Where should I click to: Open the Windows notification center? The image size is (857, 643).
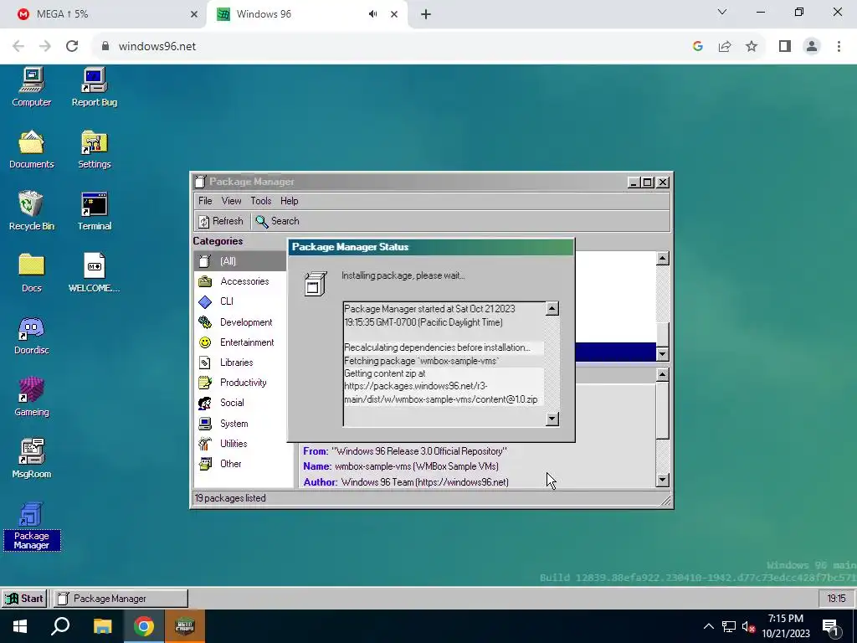click(831, 627)
